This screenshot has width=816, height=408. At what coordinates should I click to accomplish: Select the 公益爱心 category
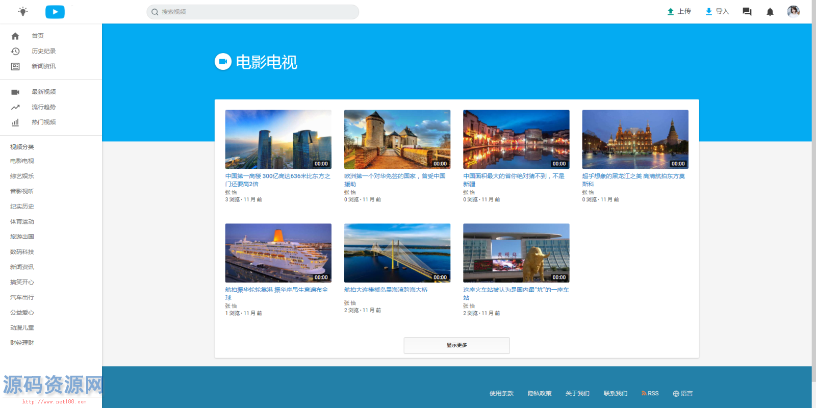[x=22, y=313]
